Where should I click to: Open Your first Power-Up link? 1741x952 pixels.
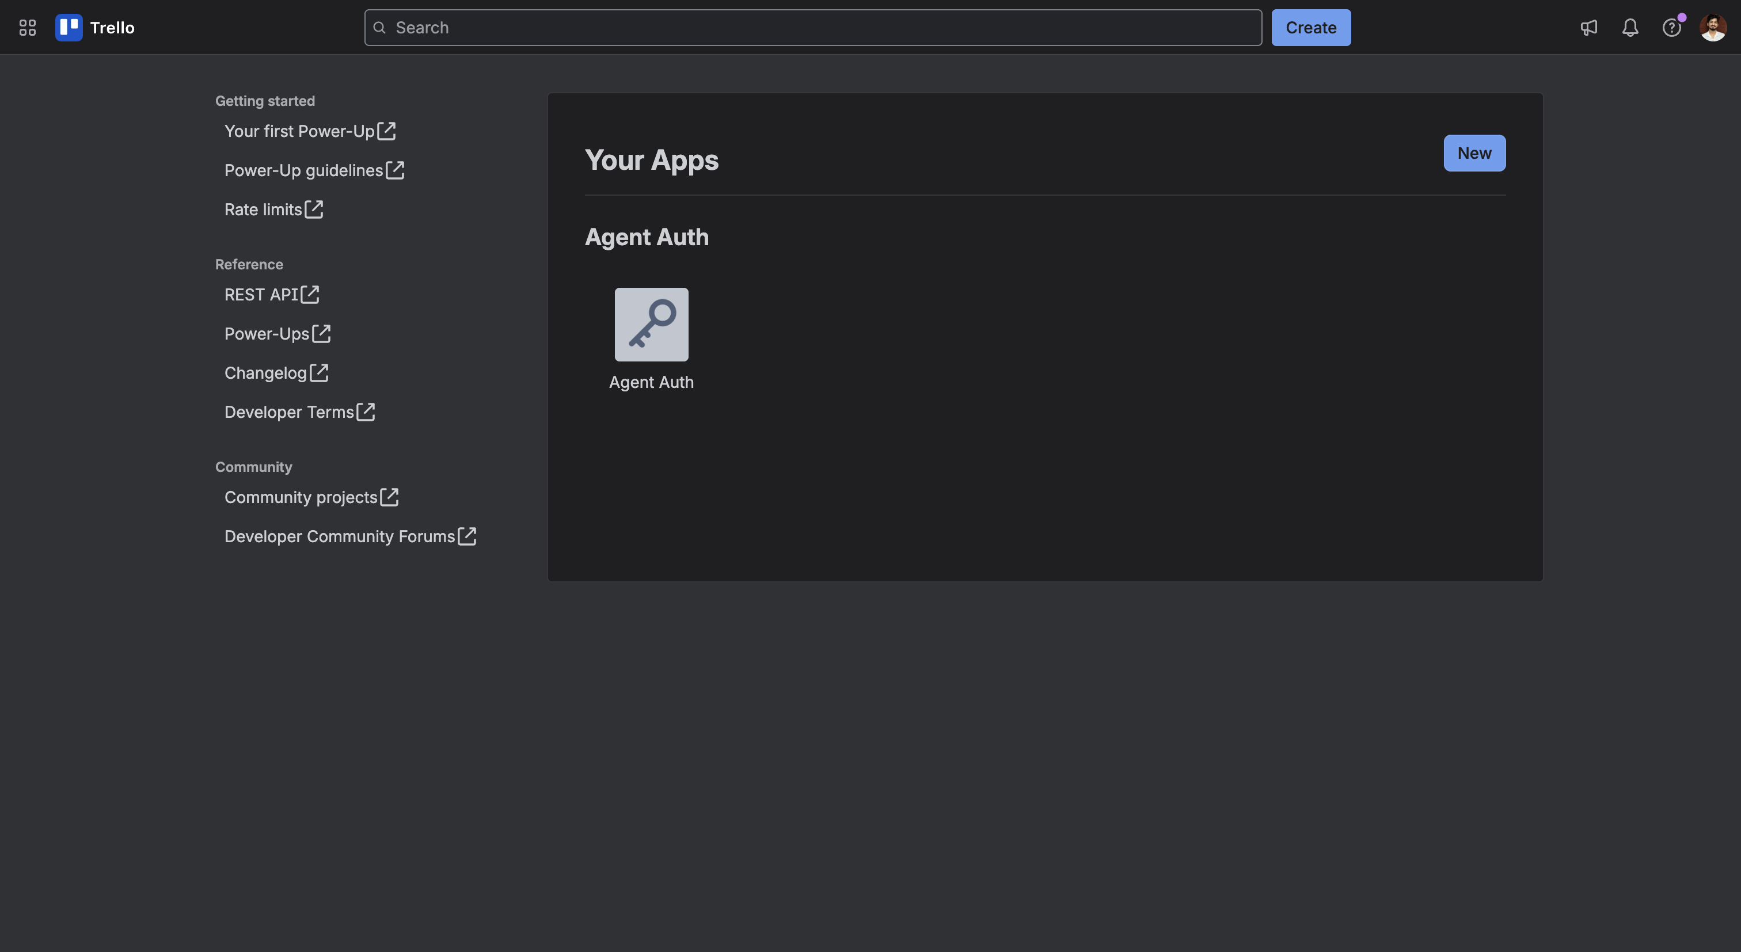coord(299,131)
